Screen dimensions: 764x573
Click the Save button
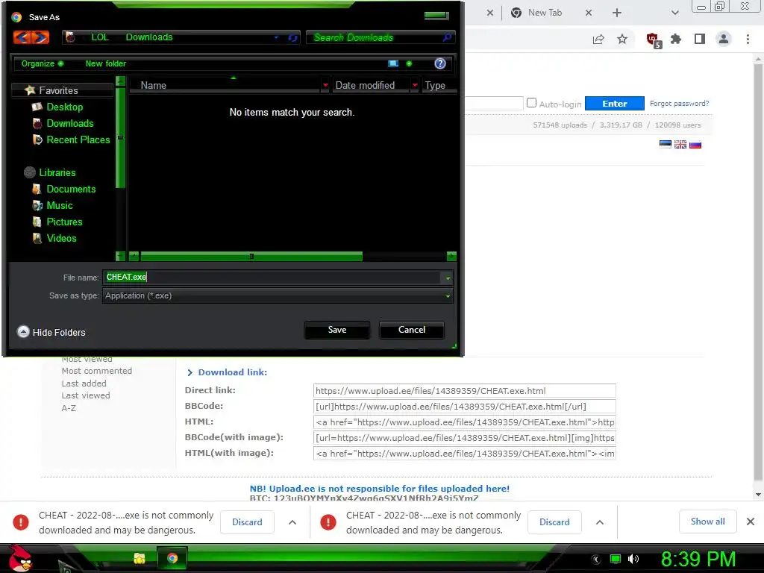click(x=337, y=330)
